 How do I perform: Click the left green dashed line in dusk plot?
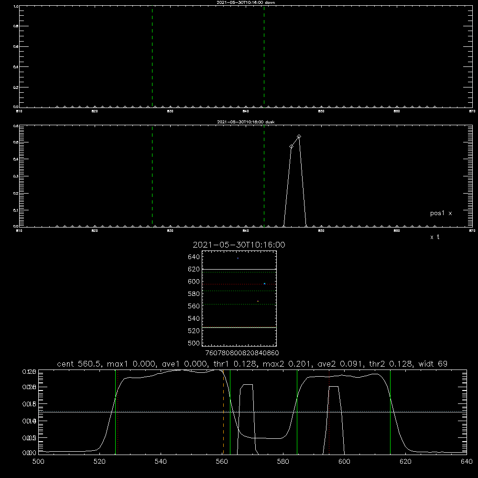tap(152, 176)
